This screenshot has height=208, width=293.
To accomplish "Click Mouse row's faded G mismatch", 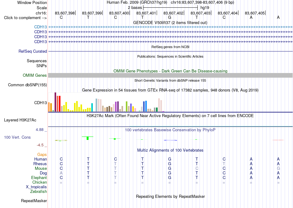I will point(279,168).
